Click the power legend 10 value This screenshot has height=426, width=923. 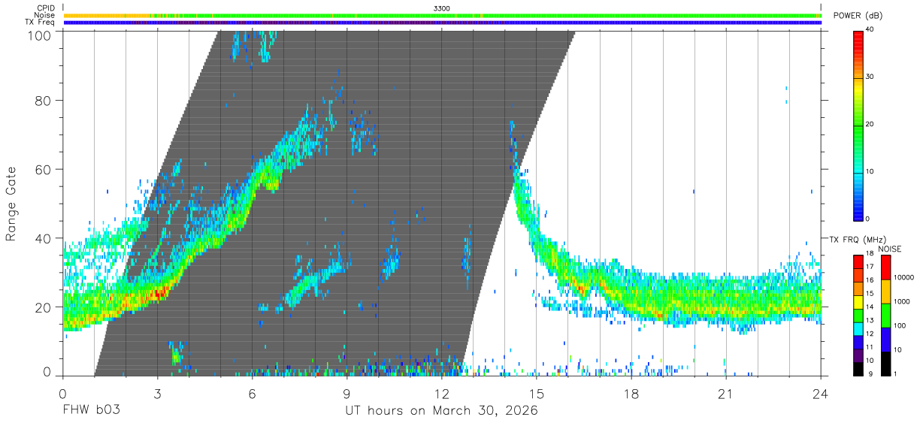pyautogui.click(x=870, y=171)
